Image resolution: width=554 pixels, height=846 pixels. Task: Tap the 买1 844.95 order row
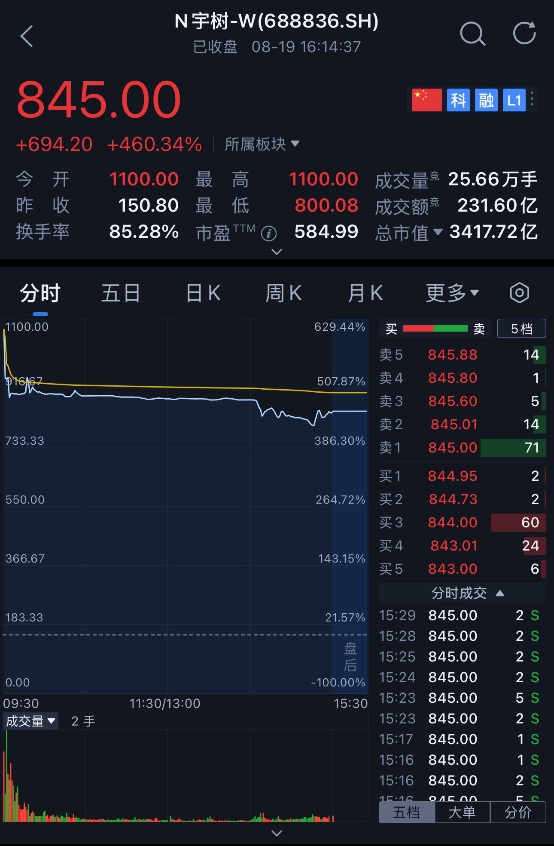[463, 476]
